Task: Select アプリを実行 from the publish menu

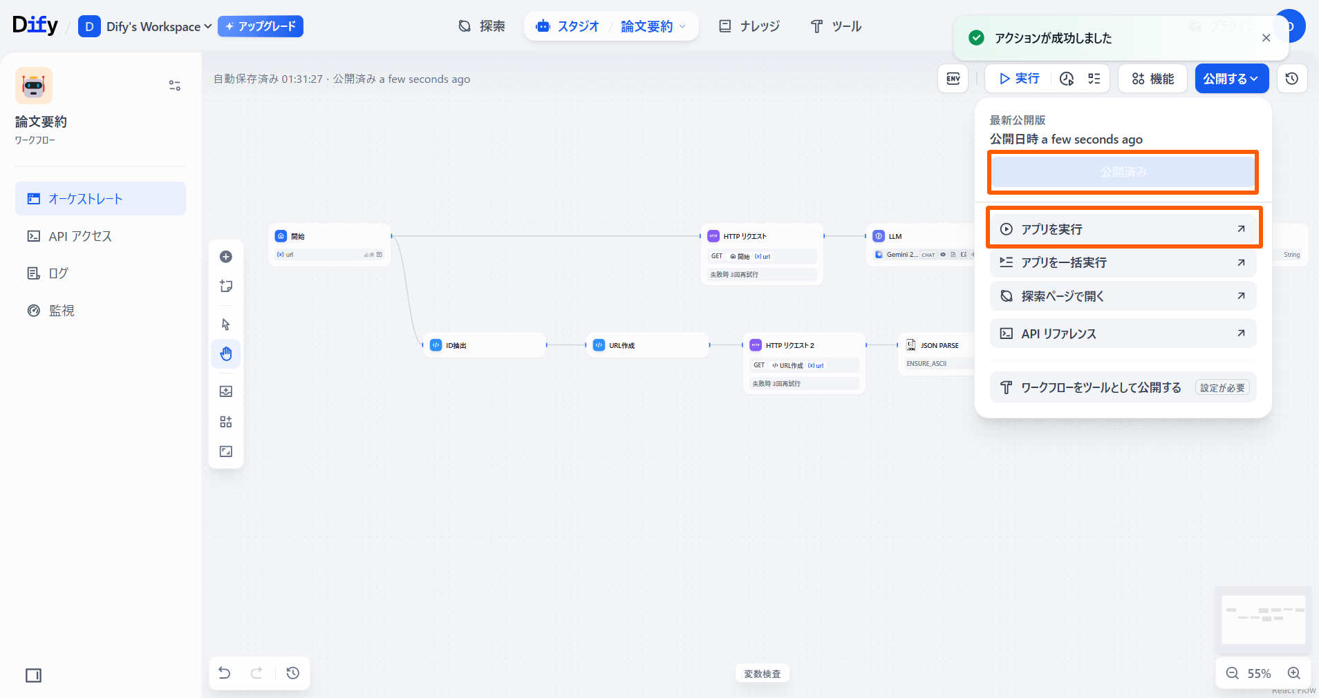Action: coord(1123,229)
